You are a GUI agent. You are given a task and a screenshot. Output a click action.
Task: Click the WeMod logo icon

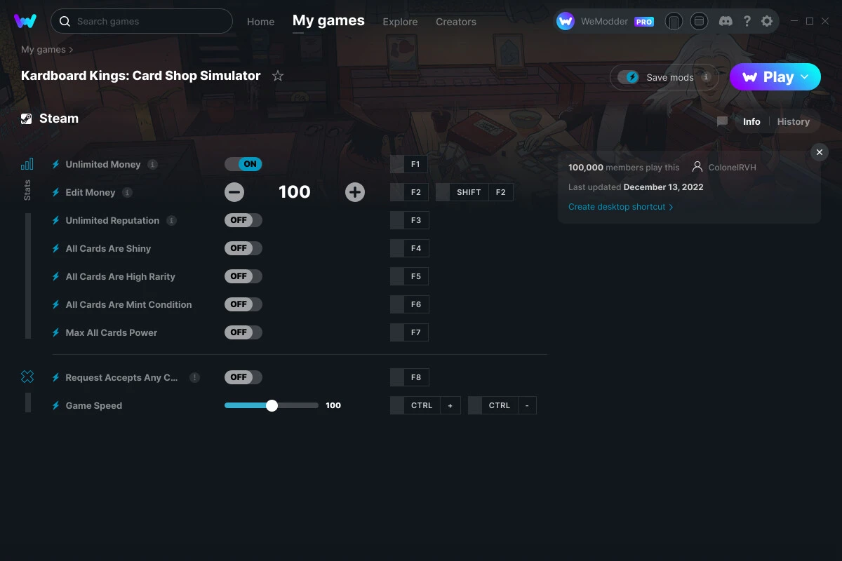(x=25, y=21)
